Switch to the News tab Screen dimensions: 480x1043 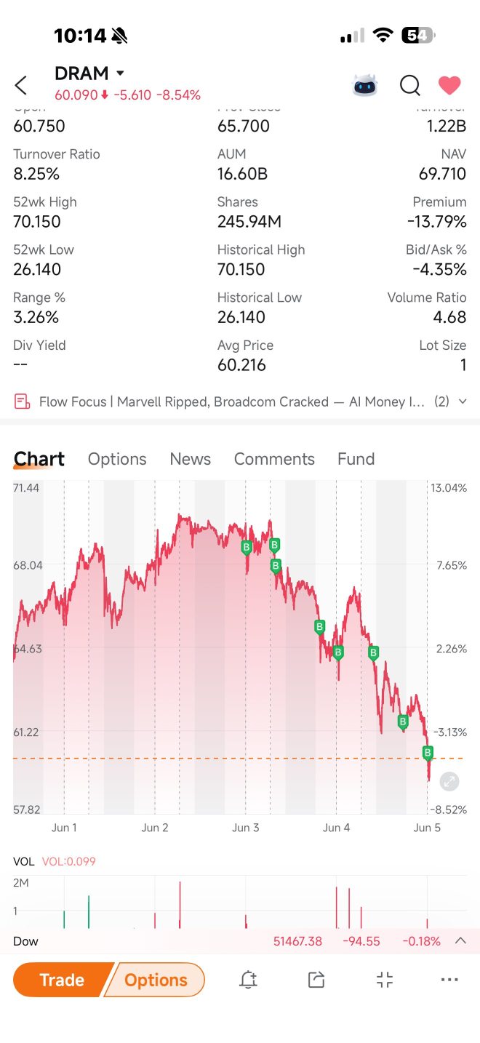click(190, 459)
